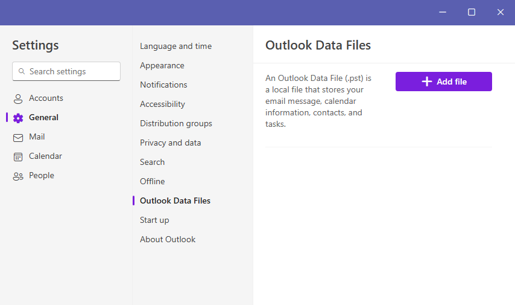Viewport: 515px width, 305px height.
Task: Open Language and time settings
Action: (175, 46)
